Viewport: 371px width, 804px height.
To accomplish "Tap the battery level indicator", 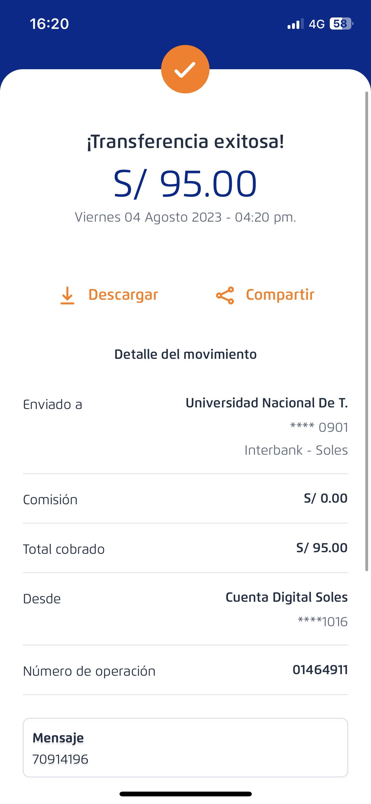I will click(341, 24).
